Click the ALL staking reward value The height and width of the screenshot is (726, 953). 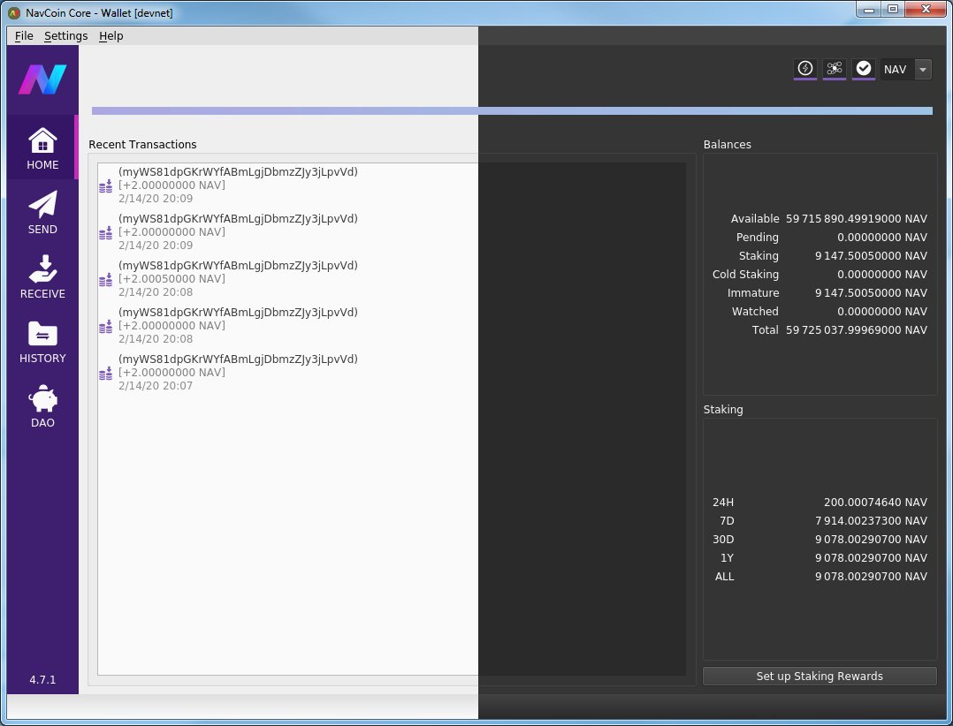point(871,577)
